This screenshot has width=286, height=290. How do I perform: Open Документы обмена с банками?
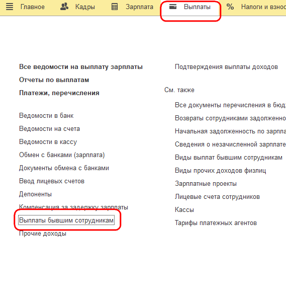pos(64,168)
